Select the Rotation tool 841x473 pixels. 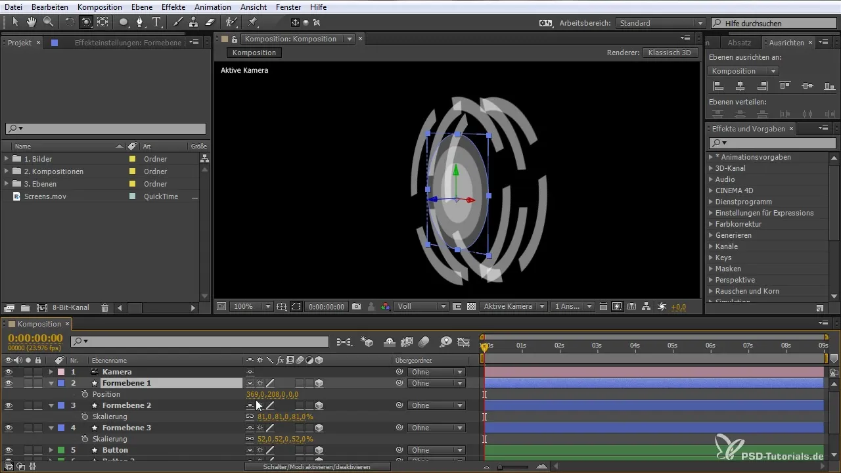tap(70, 22)
